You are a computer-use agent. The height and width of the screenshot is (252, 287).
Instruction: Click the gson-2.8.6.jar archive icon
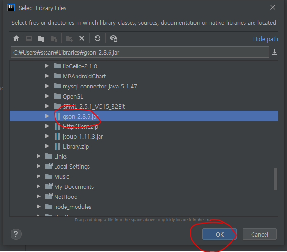click(x=57, y=116)
